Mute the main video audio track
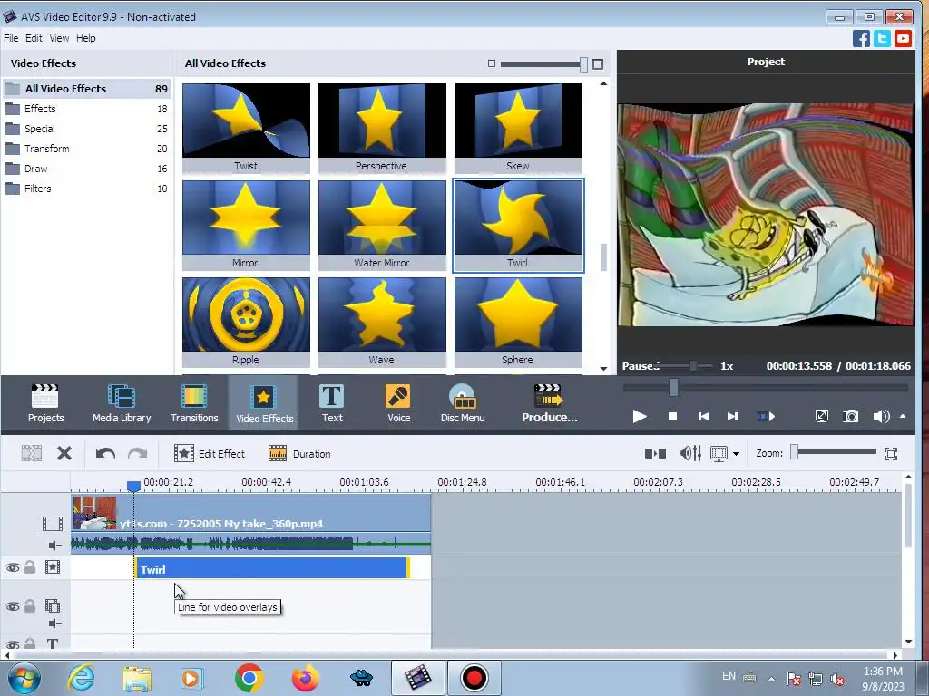This screenshot has height=696, width=929. pos(54,546)
